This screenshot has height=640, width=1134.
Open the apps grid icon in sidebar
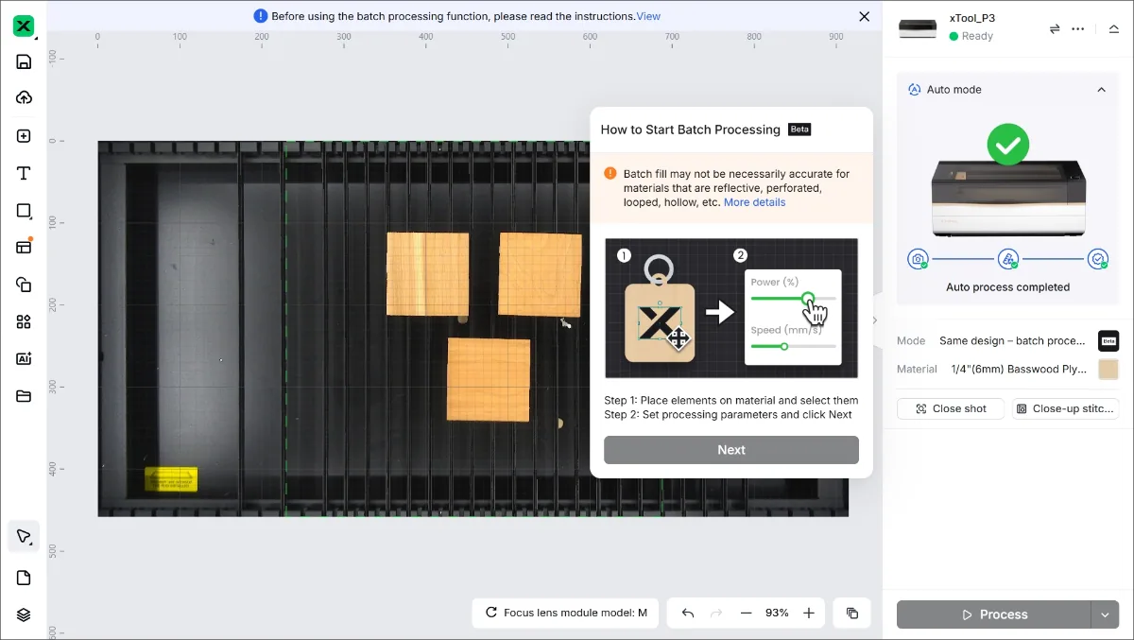[x=25, y=321]
